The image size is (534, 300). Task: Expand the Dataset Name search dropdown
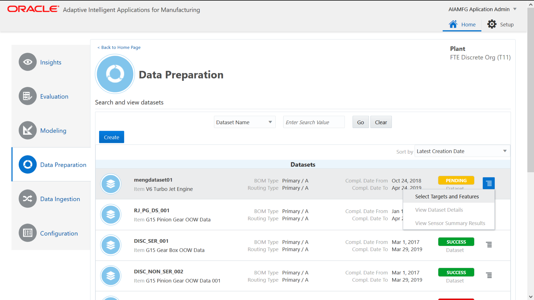click(x=244, y=122)
